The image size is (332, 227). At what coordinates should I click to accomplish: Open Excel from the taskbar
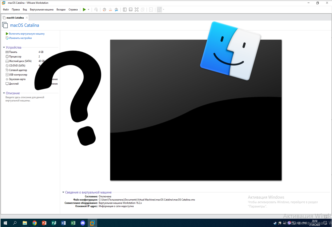[73, 223]
